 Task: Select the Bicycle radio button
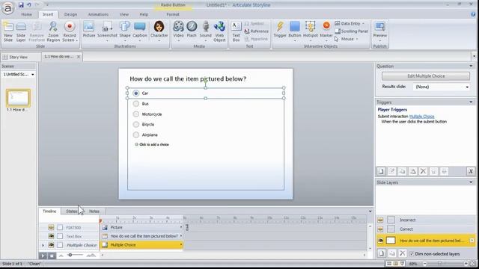[136, 125]
